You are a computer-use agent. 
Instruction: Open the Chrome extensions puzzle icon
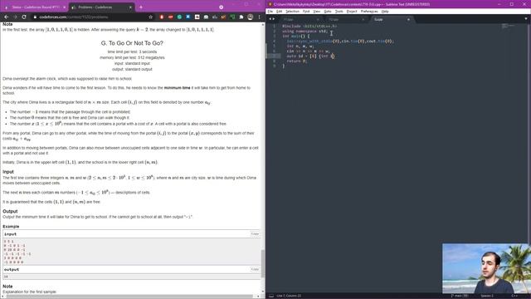coord(241,17)
